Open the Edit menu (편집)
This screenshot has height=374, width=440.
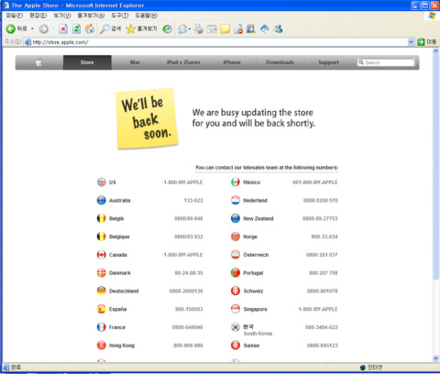(38, 16)
